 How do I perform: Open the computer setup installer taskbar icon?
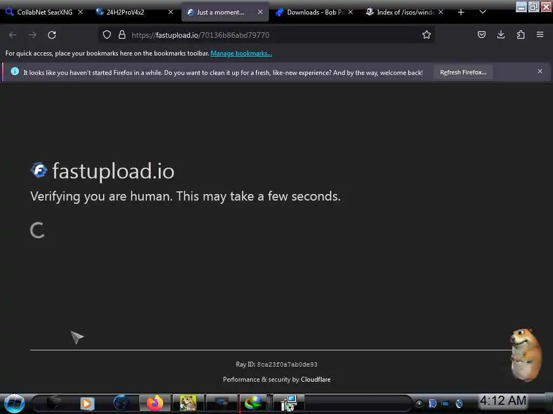pyautogui.click(x=289, y=403)
